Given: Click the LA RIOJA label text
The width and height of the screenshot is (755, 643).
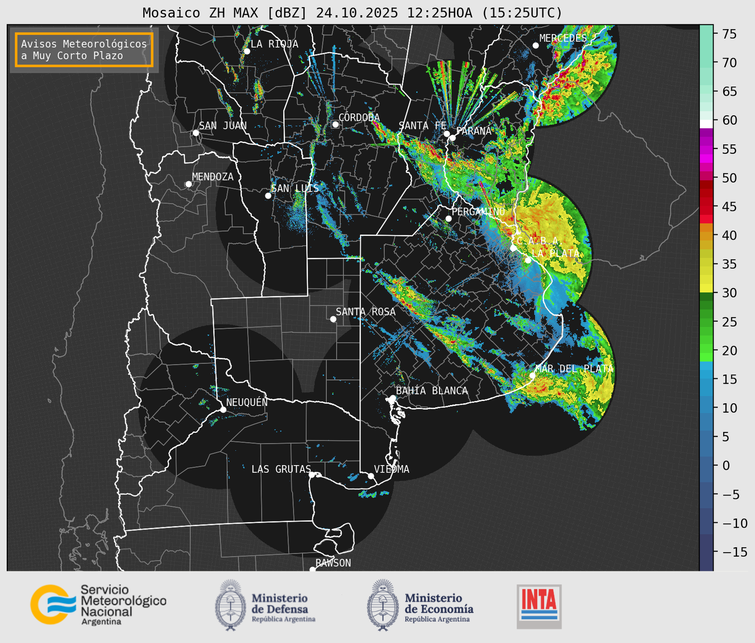Looking at the screenshot, I should coord(274,44).
